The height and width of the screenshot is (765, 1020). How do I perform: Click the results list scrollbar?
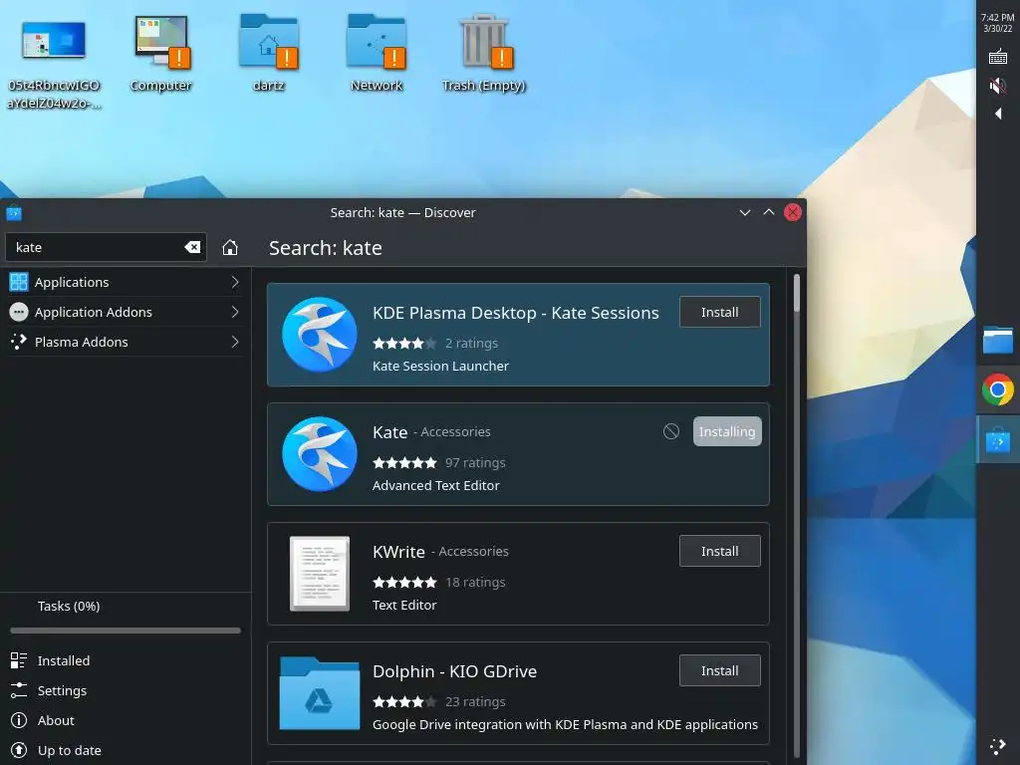pos(797,293)
